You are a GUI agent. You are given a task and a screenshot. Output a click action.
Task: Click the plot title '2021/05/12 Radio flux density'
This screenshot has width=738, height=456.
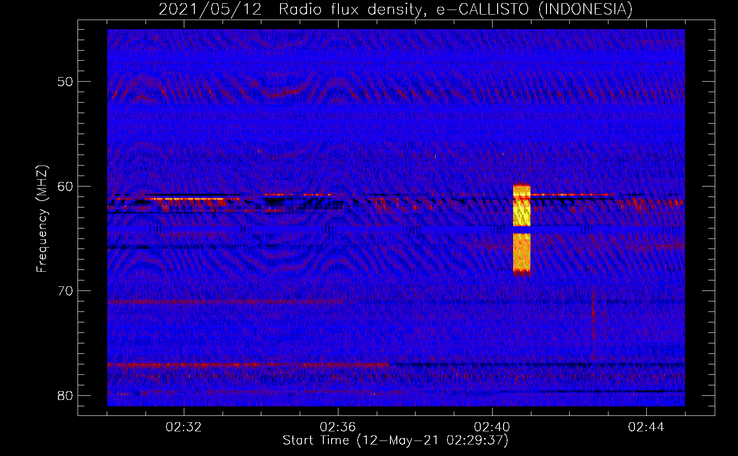point(396,9)
